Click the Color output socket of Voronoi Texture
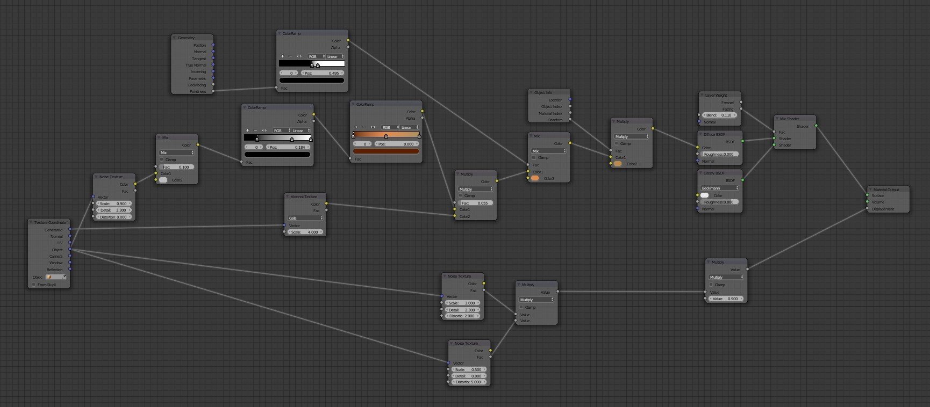Screen dimensions: 930x407 [x=326, y=203]
